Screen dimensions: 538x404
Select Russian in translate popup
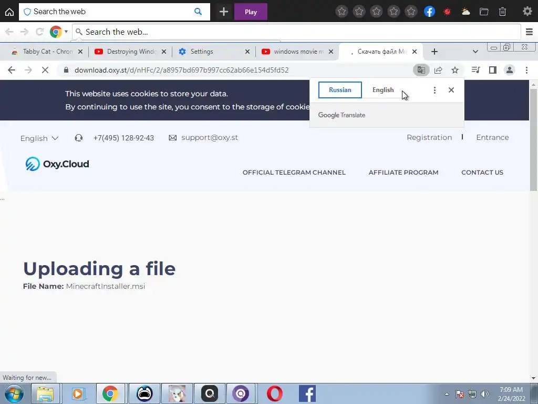pos(340,90)
